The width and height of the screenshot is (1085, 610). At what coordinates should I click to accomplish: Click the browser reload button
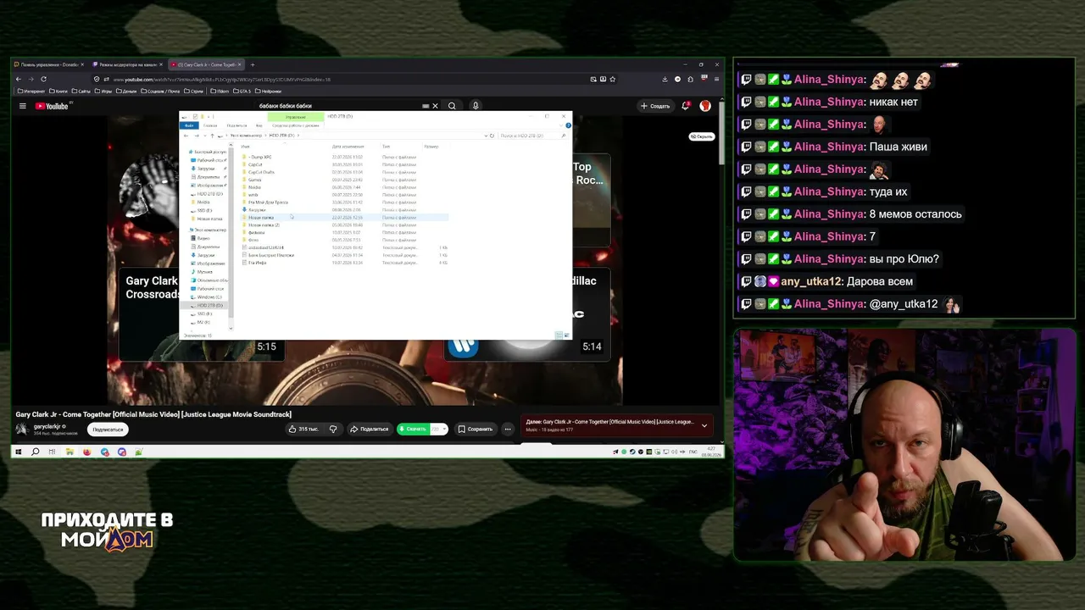click(x=43, y=79)
